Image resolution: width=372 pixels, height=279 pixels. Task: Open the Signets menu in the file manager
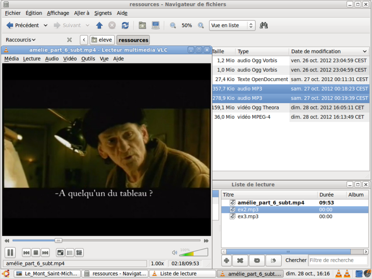click(103, 13)
